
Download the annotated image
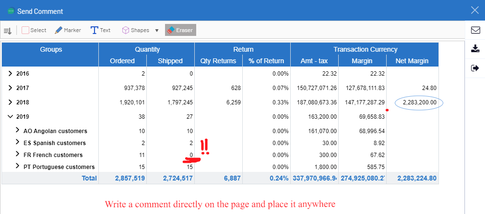(475, 49)
